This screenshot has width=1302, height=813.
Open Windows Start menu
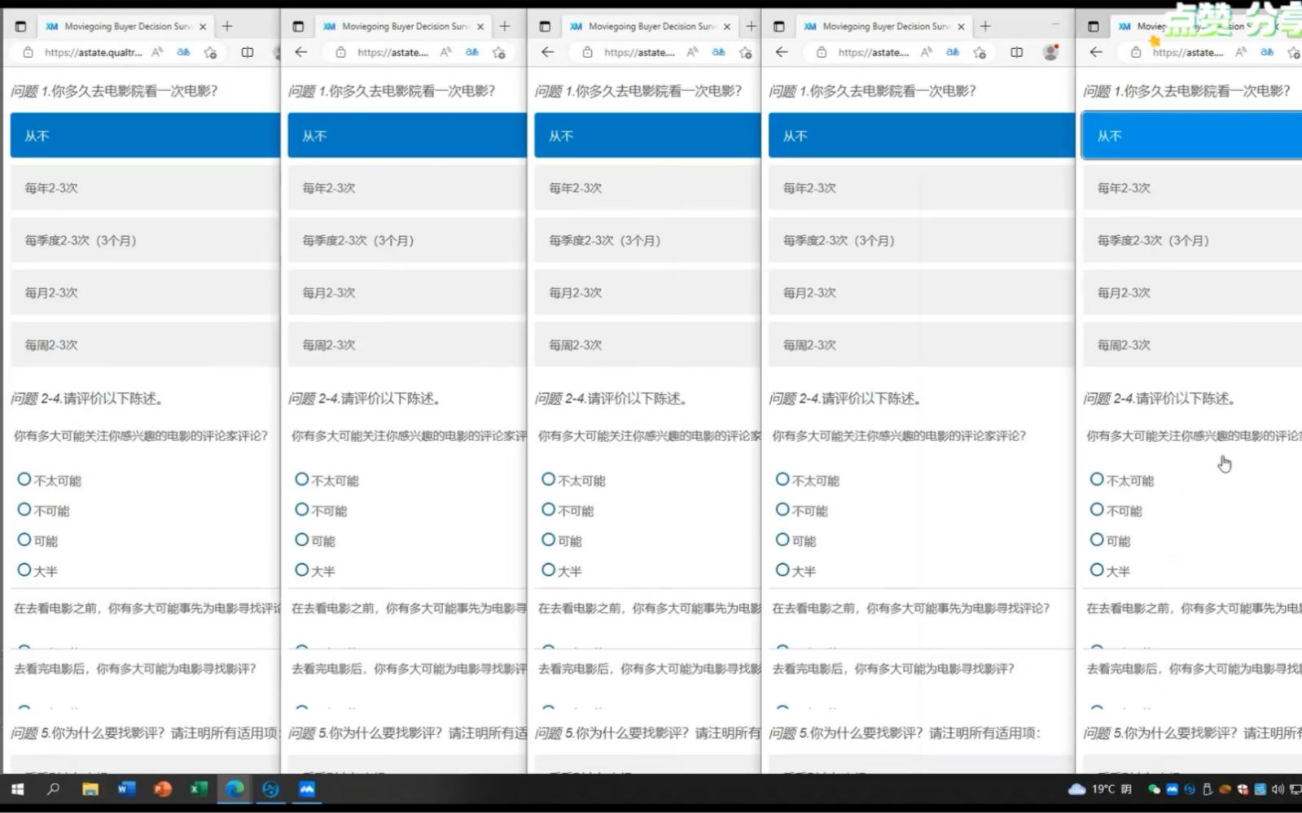click(x=17, y=789)
